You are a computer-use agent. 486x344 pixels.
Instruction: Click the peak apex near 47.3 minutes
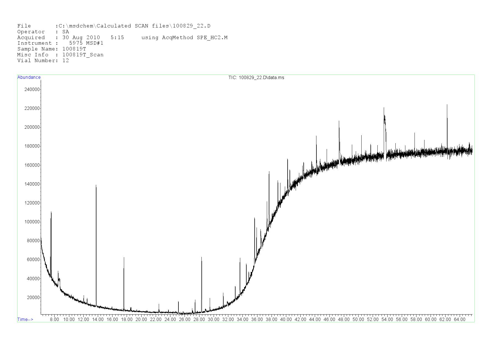339,121
